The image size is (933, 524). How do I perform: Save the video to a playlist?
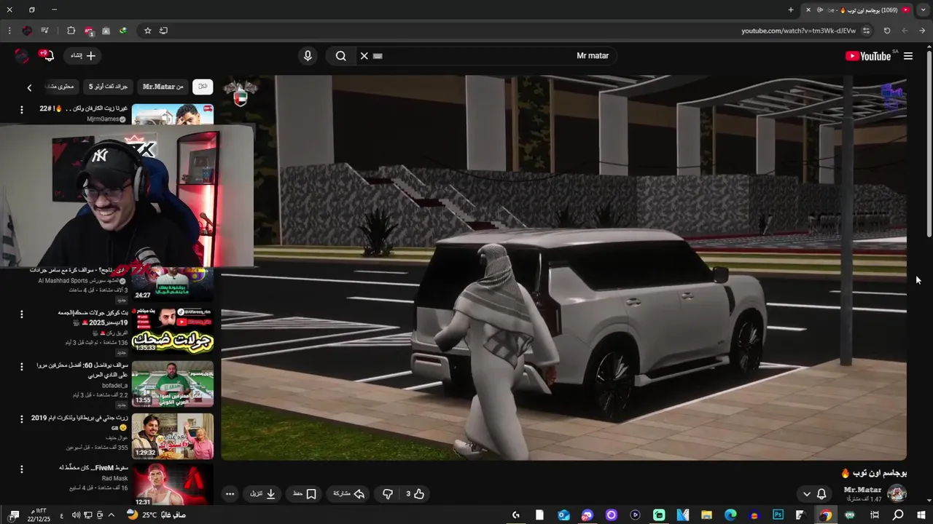305,493
